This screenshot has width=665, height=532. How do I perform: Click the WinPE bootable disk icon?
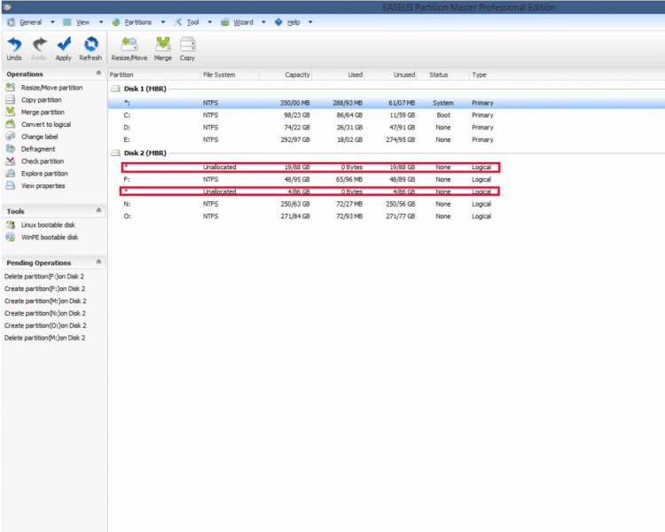point(10,237)
